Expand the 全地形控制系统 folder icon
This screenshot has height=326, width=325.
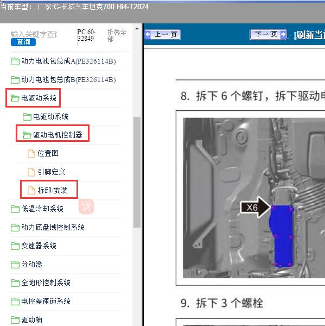point(15,283)
